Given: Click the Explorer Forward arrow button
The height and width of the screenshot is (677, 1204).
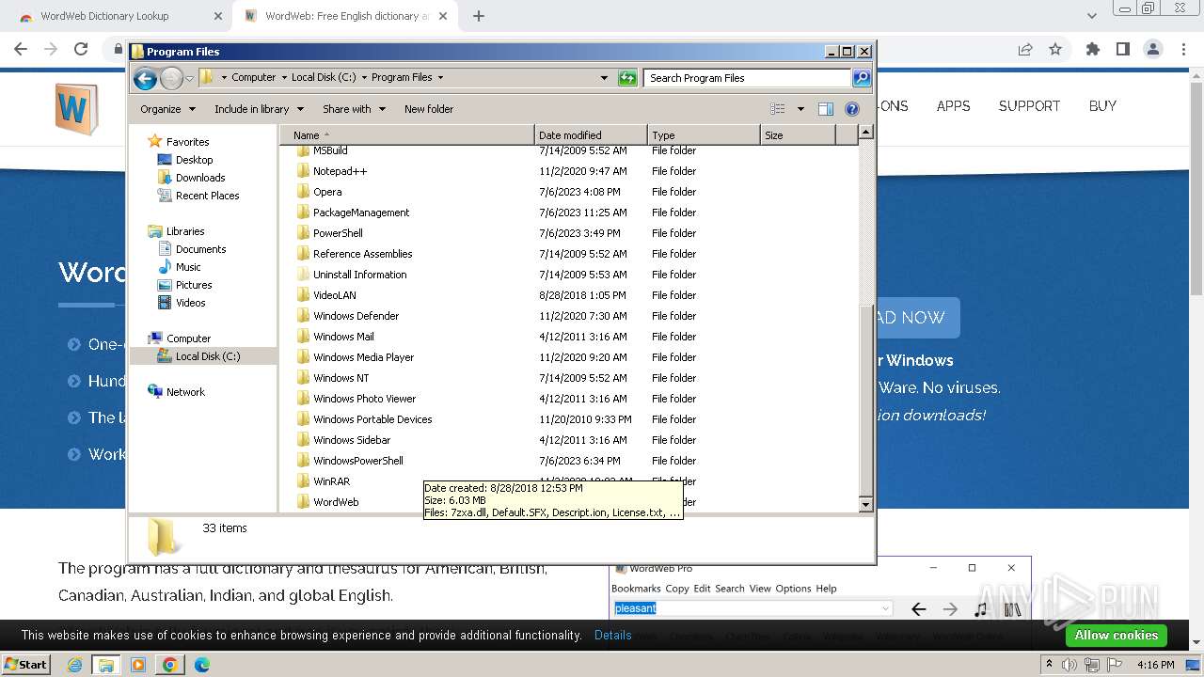Looking at the screenshot, I should 171,78.
